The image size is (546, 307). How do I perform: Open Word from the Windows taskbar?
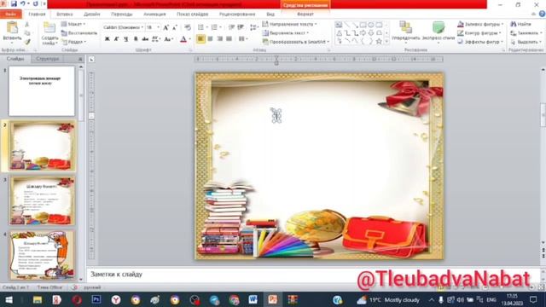tap(253, 299)
